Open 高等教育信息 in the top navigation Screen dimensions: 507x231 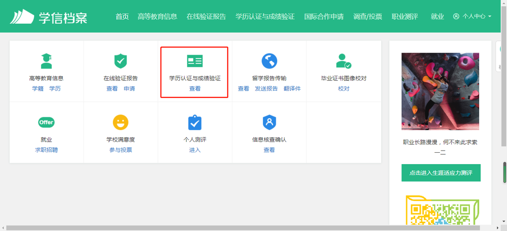pos(158,16)
